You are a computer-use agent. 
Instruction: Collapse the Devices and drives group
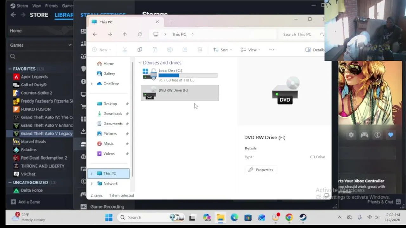140,63
